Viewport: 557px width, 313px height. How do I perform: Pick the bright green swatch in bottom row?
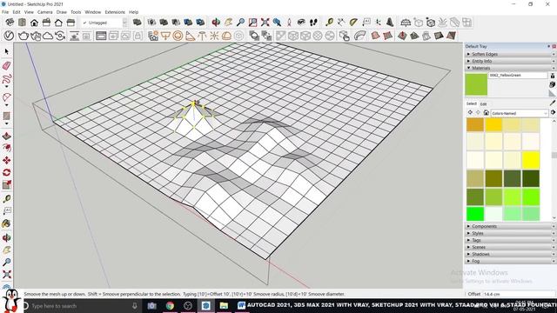tap(475, 214)
